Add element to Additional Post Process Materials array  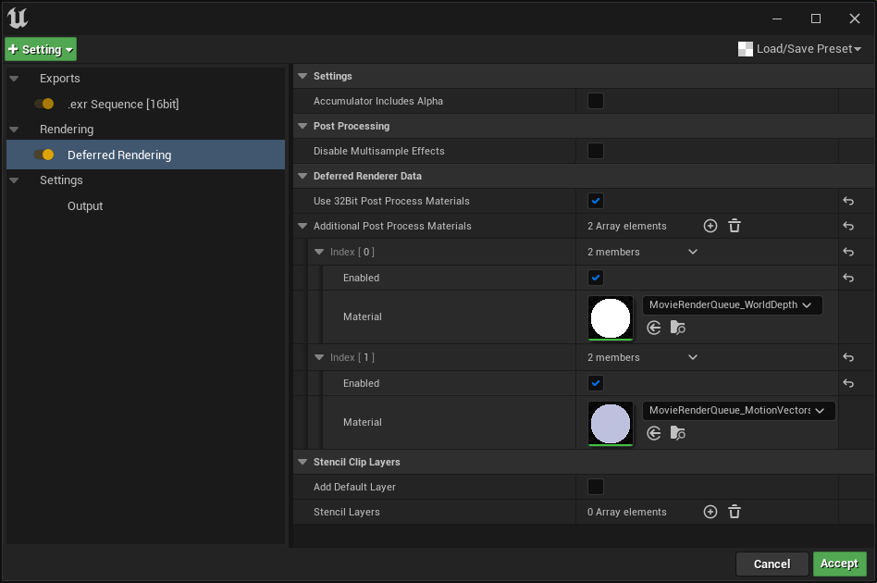point(710,225)
